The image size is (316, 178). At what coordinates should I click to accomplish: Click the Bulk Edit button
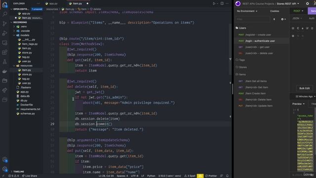tap(305, 89)
